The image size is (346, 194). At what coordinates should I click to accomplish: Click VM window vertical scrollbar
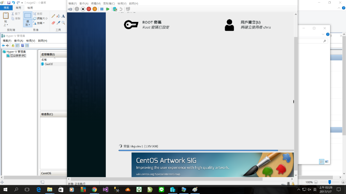(x=296, y=103)
